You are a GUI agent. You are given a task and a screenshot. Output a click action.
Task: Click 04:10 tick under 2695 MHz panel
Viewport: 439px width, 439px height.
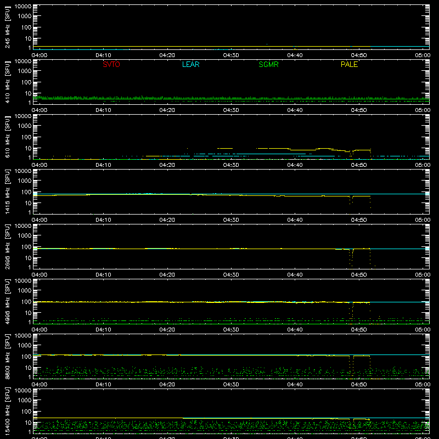tap(103, 275)
